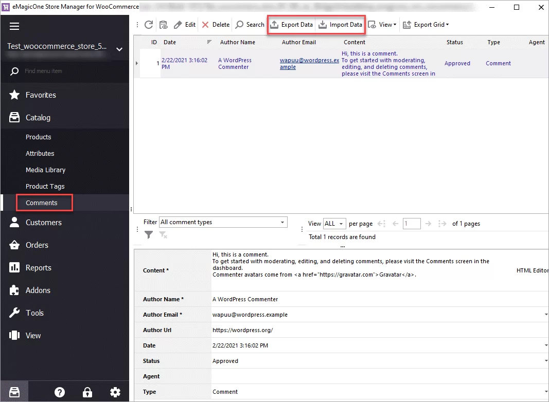Open the hamburger menu in the sidebar
The image size is (549, 402).
point(14,26)
